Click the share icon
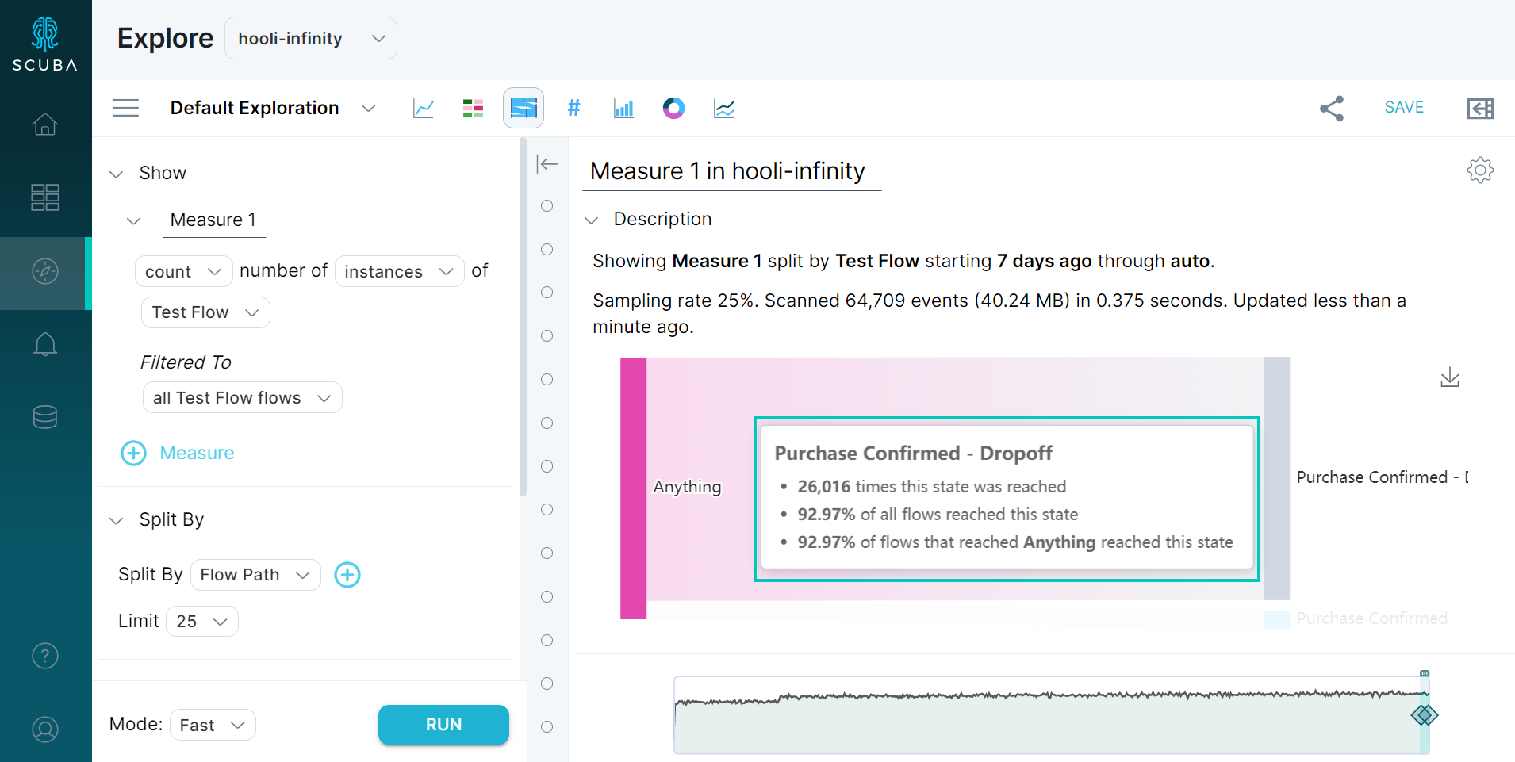This screenshot has width=1515, height=762. pyautogui.click(x=1332, y=108)
